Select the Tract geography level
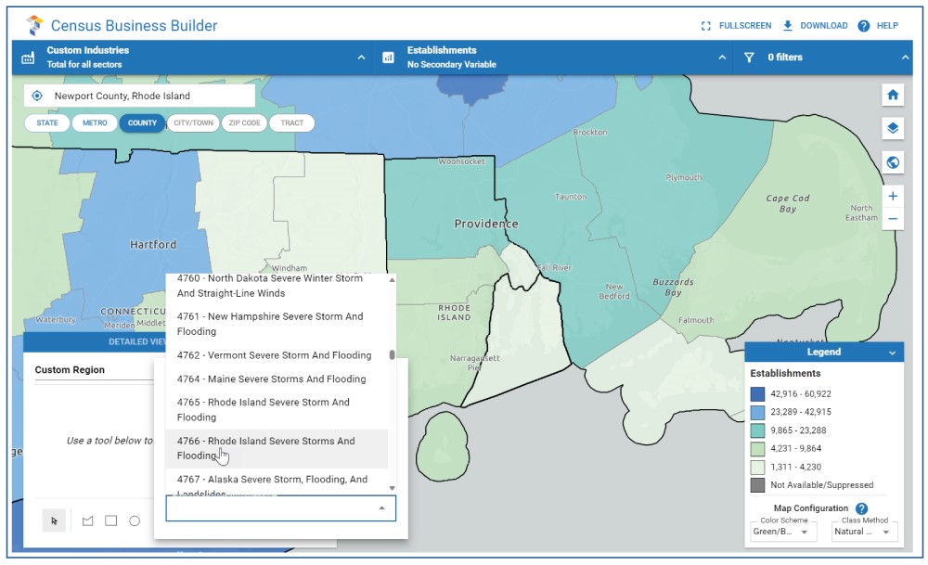Screen dimensions: 928x565 291,123
